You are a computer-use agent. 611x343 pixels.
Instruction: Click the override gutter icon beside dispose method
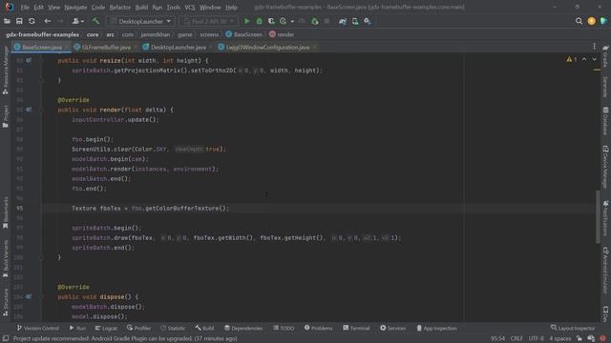29,296
